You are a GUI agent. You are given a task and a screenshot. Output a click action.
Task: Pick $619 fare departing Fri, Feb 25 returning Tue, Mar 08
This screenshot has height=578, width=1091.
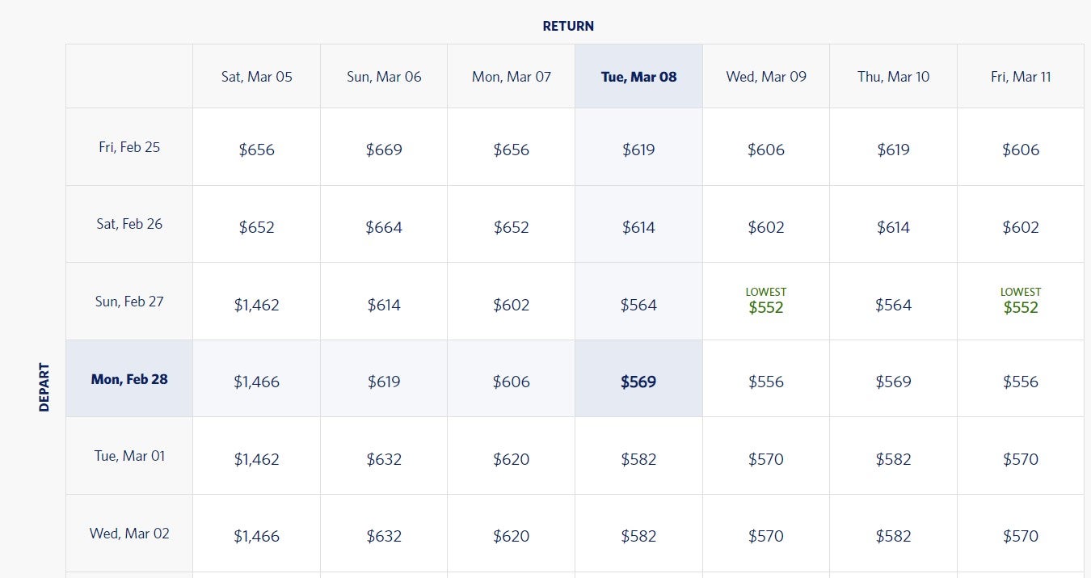(638, 147)
